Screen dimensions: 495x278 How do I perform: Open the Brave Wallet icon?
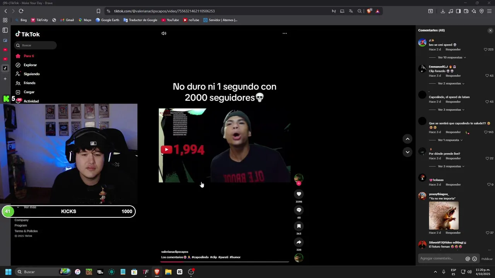(466, 11)
